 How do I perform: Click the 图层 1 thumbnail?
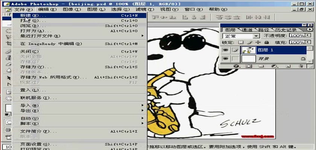pos(249,50)
